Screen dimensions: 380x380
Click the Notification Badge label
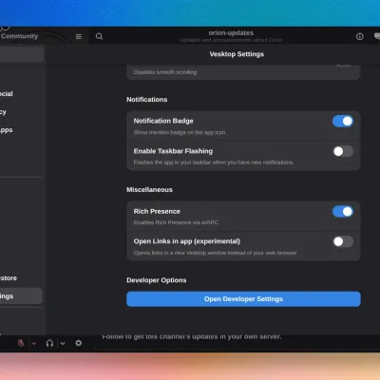(x=163, y=121)
